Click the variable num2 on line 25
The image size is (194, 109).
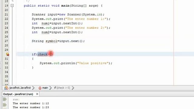tap(45, 32)
